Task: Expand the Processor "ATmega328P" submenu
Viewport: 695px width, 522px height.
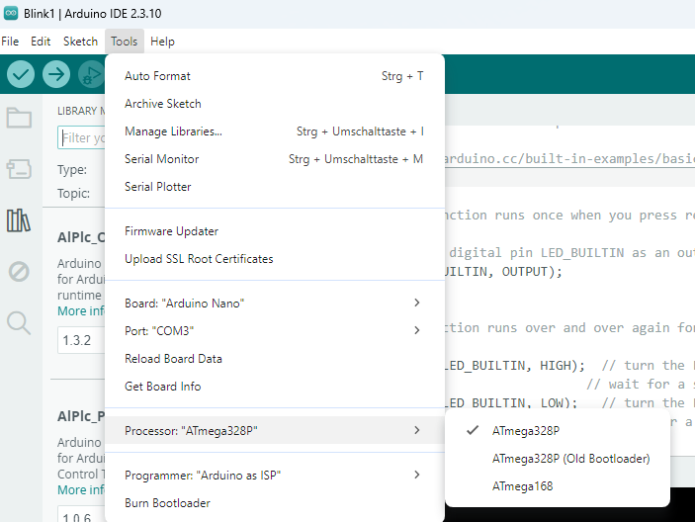Action: pos(275,430)
